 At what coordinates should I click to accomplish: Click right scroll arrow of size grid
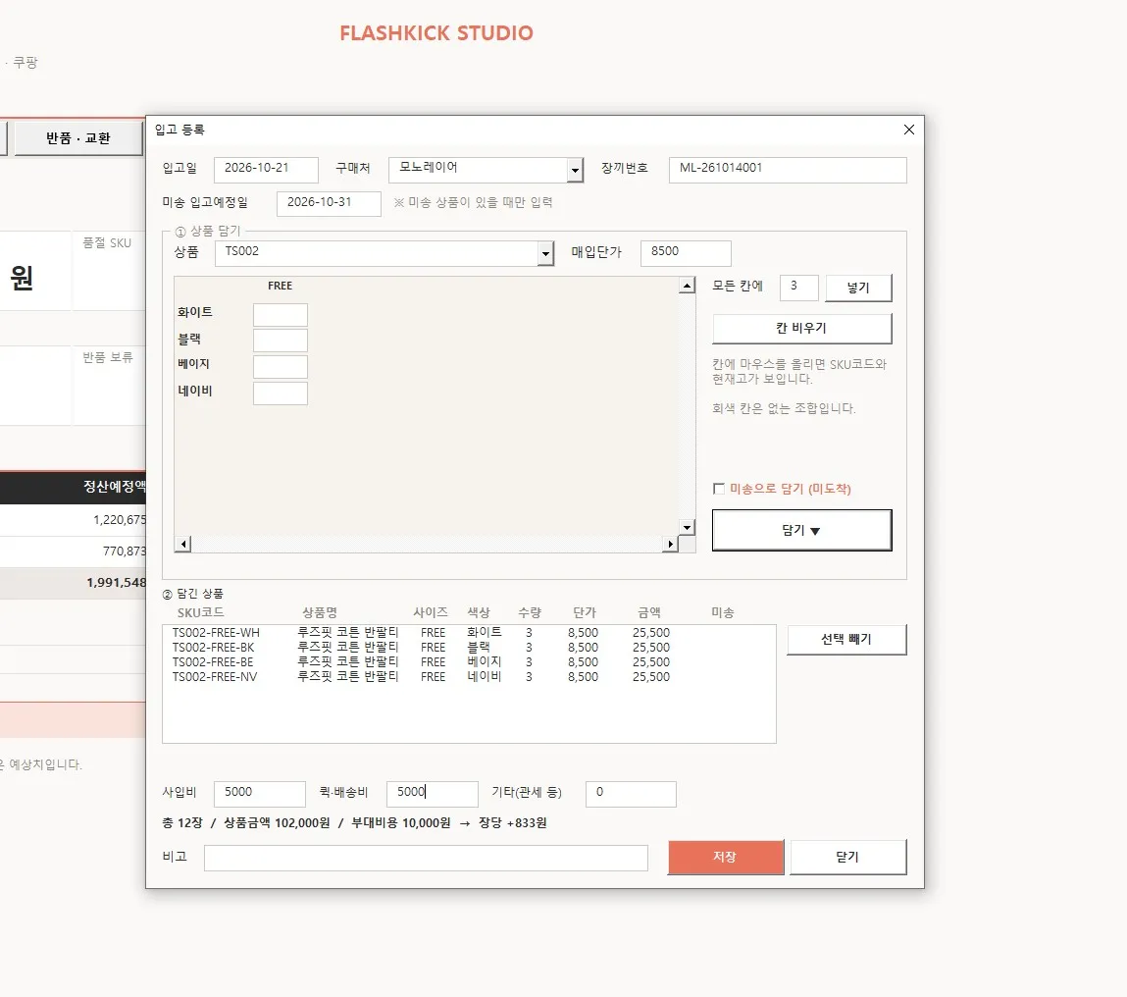tap(670, 544)
